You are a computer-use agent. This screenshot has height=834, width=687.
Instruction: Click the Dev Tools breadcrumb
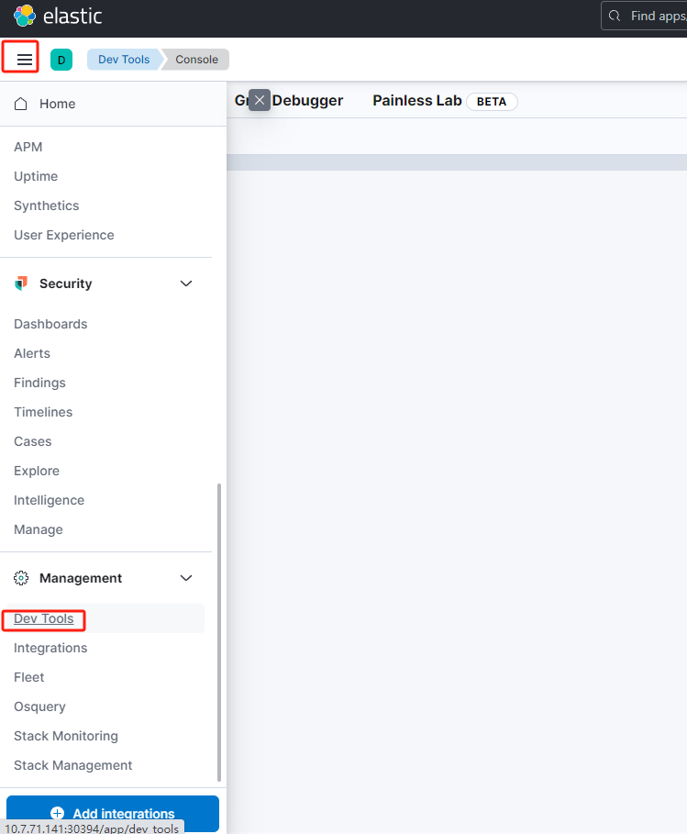pyautogui.click(x=123, y=60)
